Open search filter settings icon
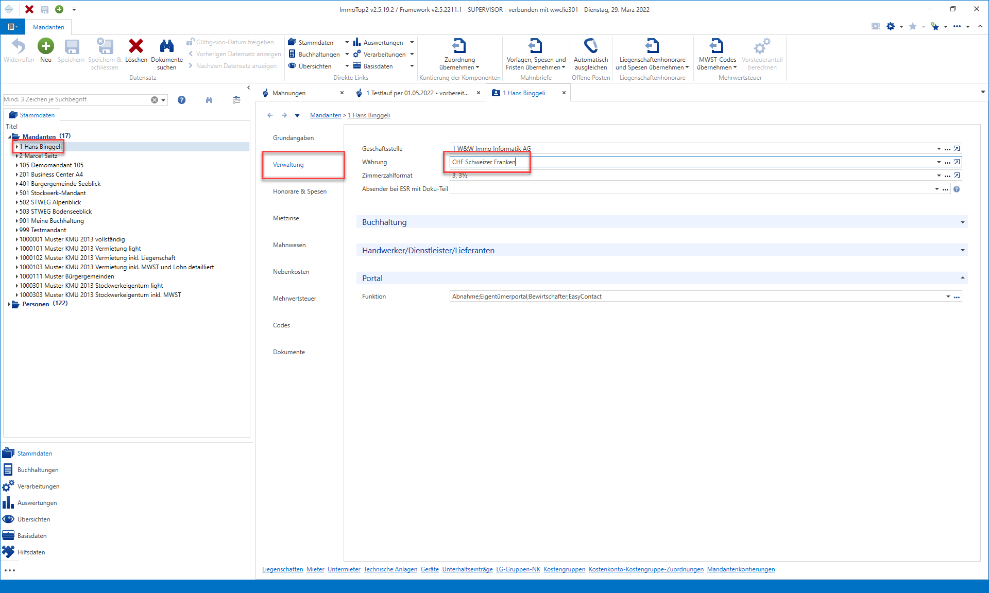989x593 pixels. (x=236, y=100)
